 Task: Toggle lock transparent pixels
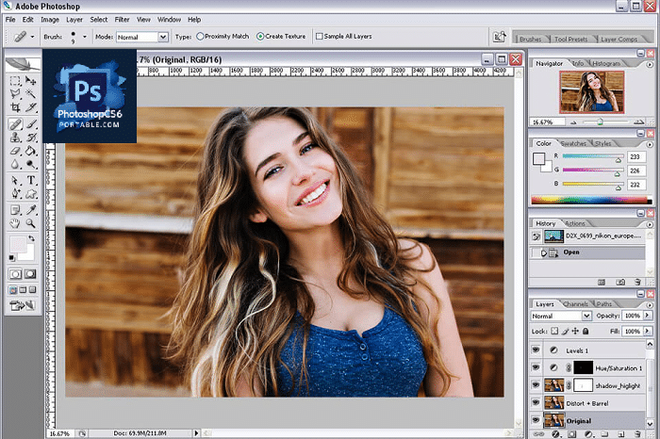tap(554, 331)
